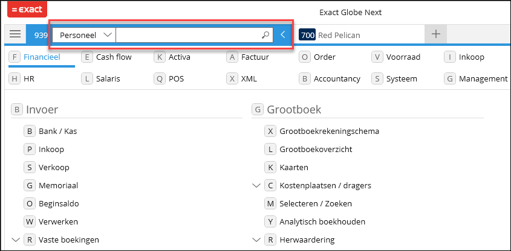Open Kaarten entry
The width and height of the screenshot is (511, 251).
[294, 168]
